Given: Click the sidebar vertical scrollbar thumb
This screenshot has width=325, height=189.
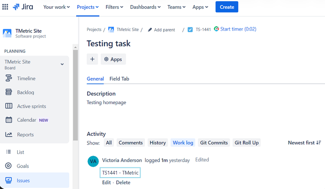Looking at the screenshot, I should tap(75, 95).
